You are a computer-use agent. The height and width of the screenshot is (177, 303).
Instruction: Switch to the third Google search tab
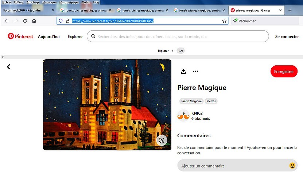(x=200, y=10)
